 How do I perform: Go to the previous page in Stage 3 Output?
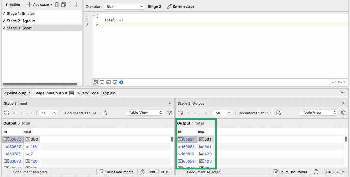pyautogui.click(x=197, y=113)
